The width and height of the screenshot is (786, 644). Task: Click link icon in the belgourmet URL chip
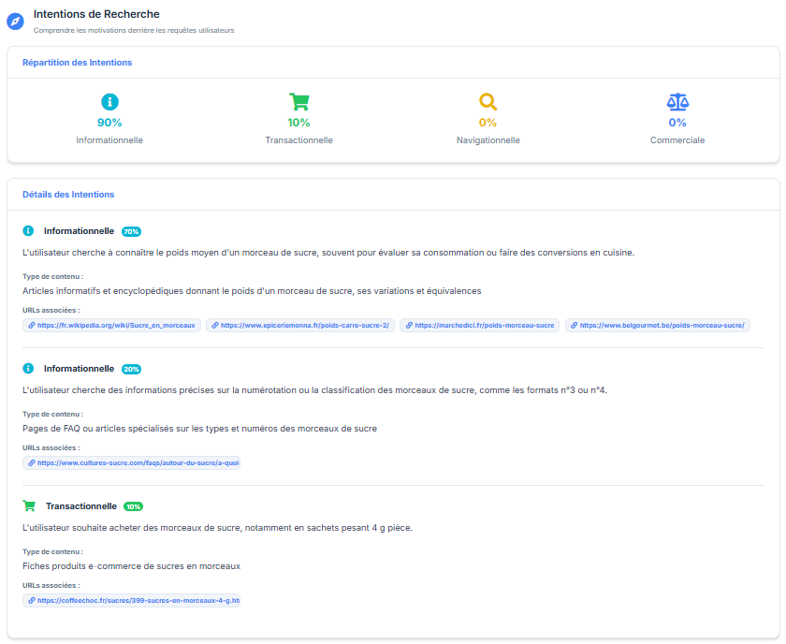point(574,326)
